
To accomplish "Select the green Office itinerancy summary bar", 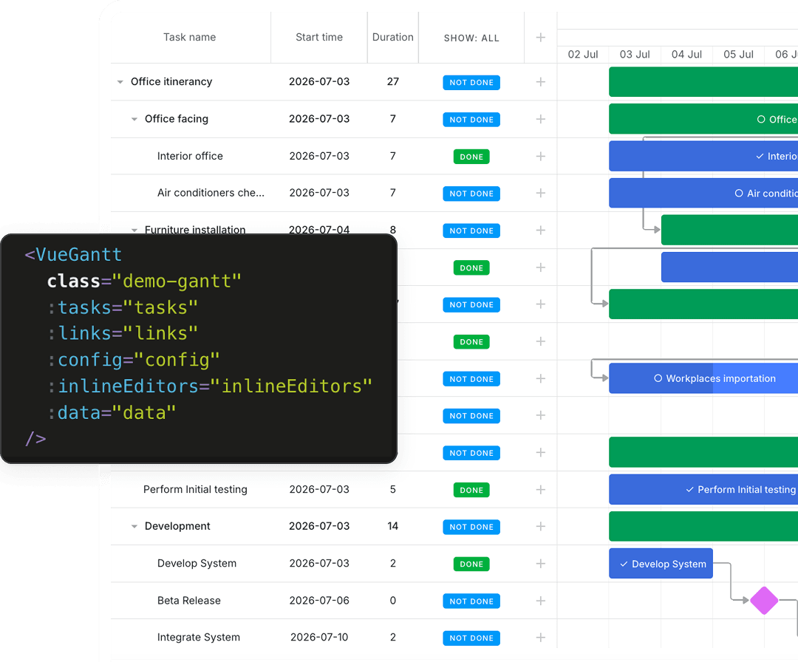I will tap(703, 82).
